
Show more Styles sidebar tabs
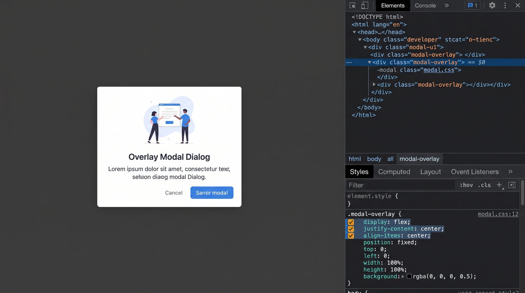pyautogui.click(x=510, y=172)
